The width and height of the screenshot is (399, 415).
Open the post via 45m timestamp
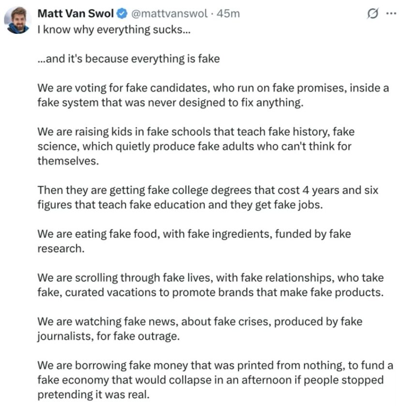228,14
